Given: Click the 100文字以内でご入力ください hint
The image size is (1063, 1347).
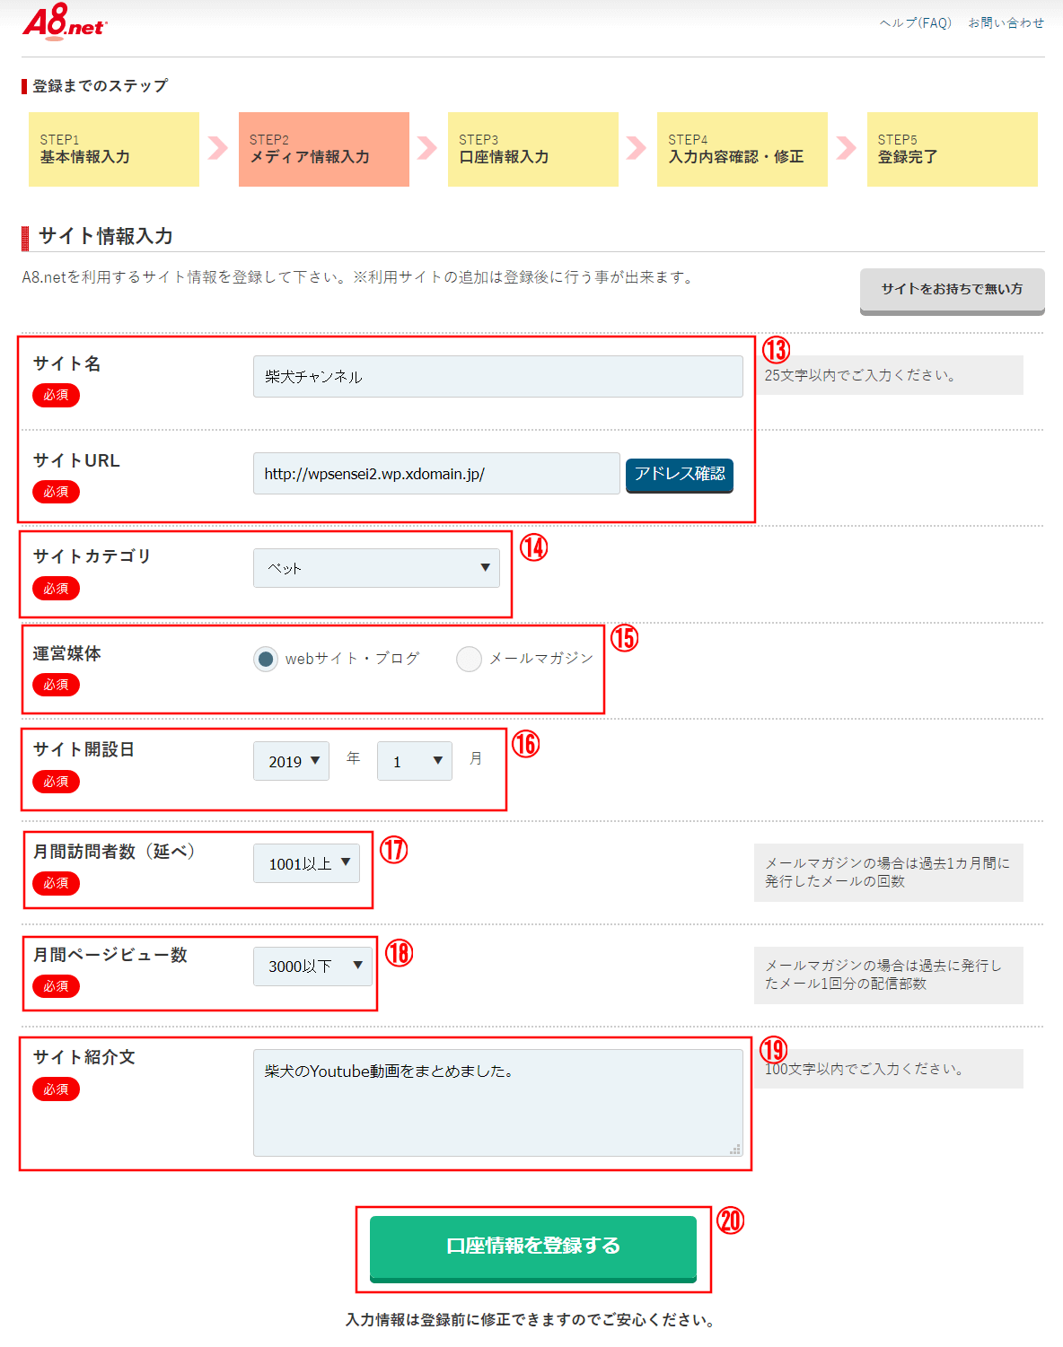Looking at the screenshot, I should [x=864, y=1069].
